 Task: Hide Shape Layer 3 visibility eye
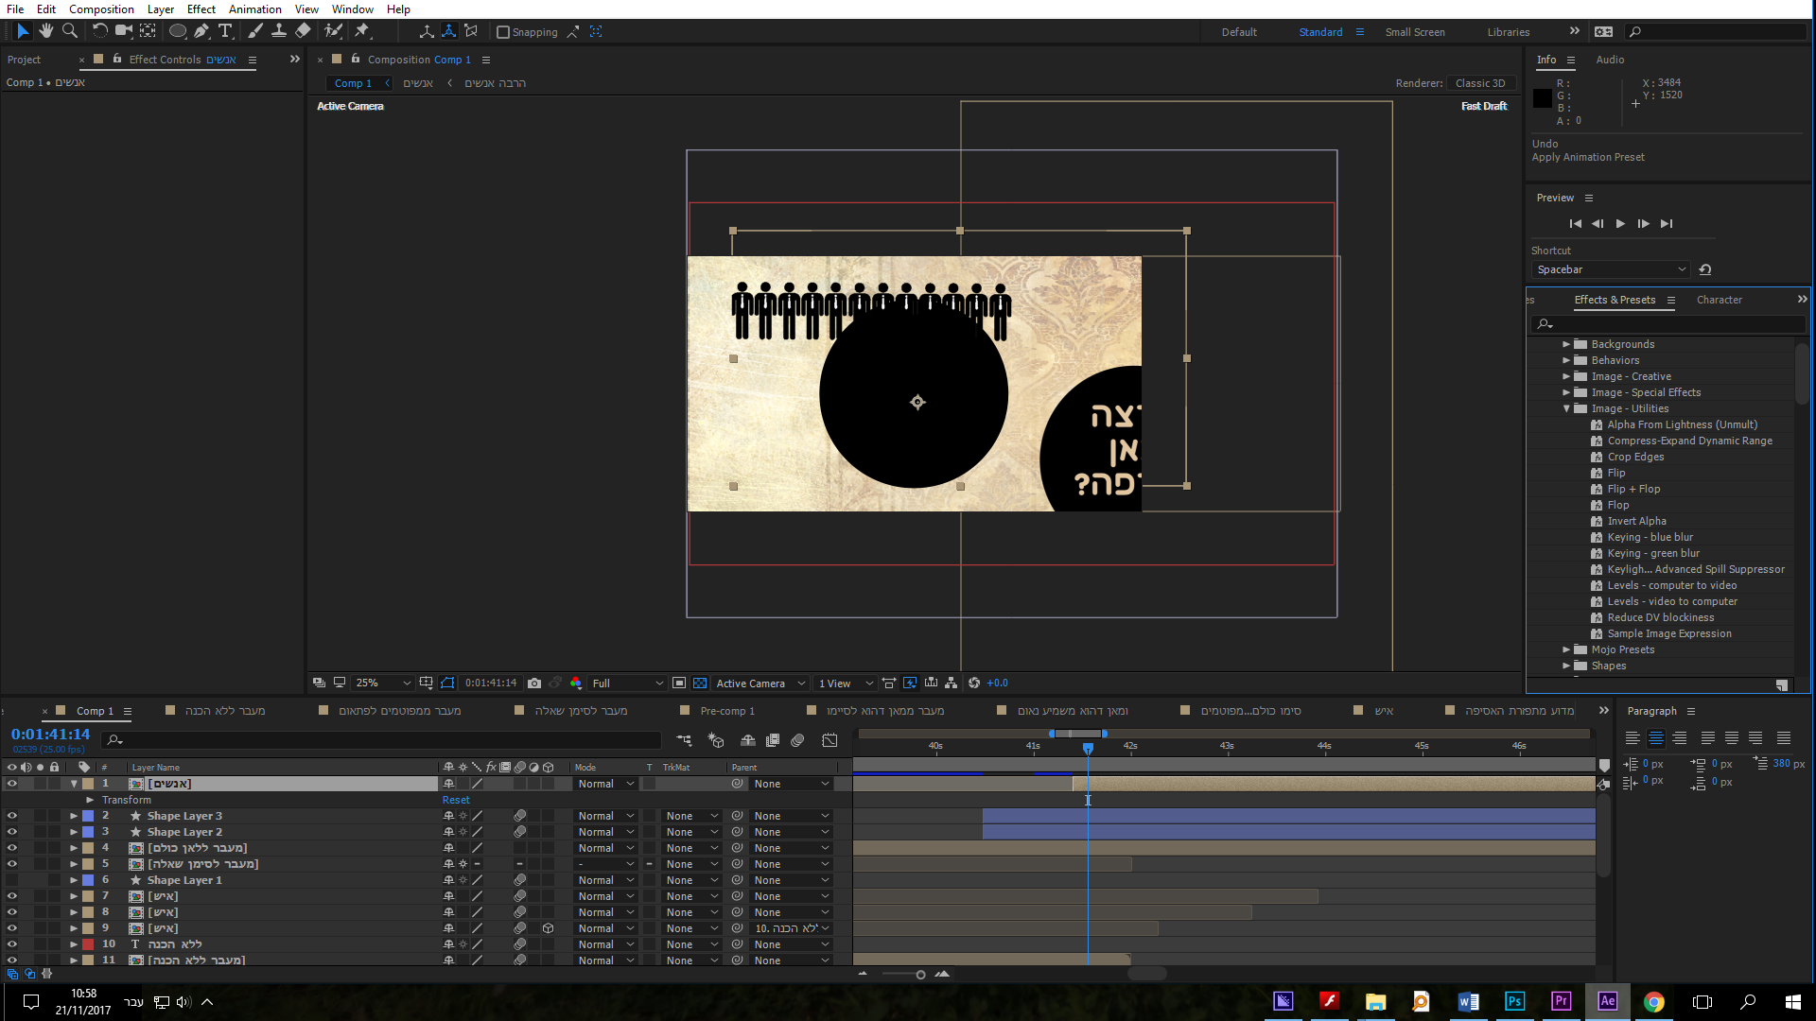coord(12,816)
